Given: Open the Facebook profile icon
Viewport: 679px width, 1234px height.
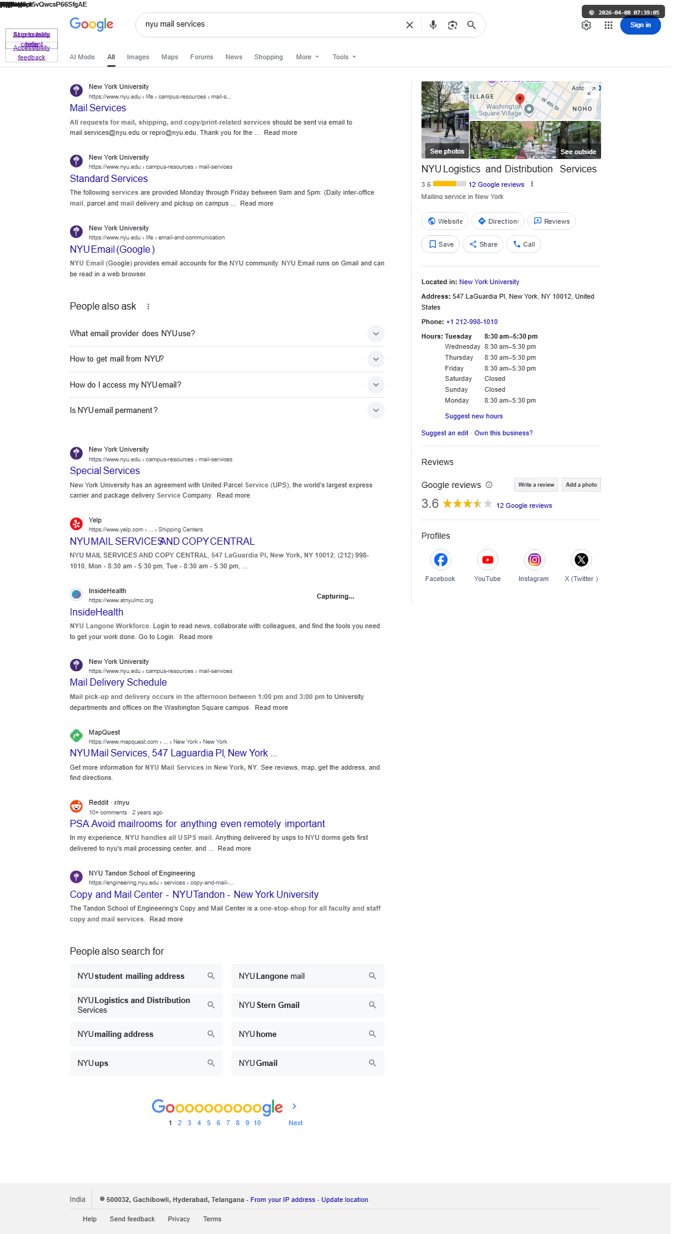Looking at the screenshot, I should [440, 560].
